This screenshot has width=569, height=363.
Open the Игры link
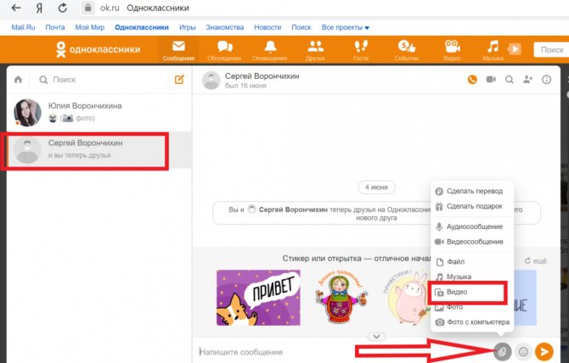click(187, 27)
